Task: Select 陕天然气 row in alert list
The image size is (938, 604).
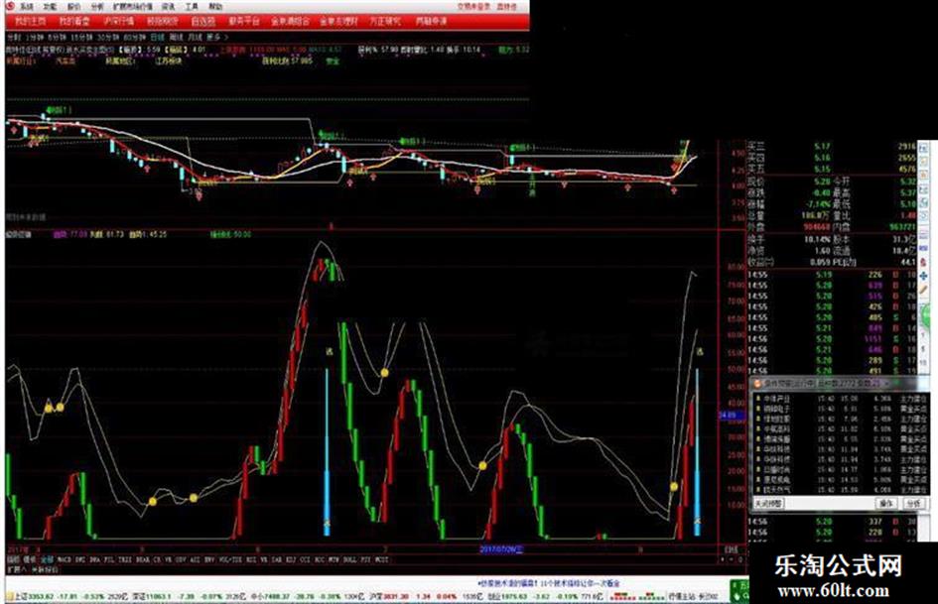Action: (x=841, y=490)
